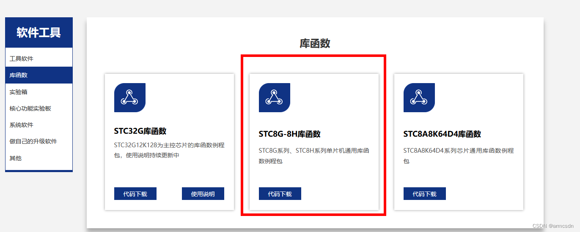Open 系统软件 sidebar item
580x232 pixels.
pos(39,125)
